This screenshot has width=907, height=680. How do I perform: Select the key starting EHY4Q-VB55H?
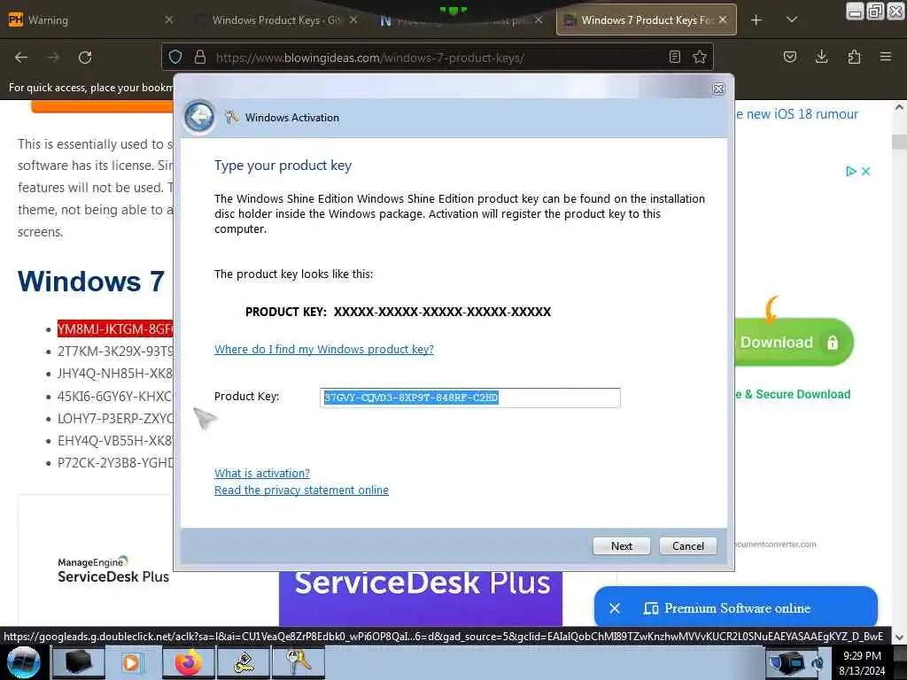pyautogui.click(x=115, y=441)
